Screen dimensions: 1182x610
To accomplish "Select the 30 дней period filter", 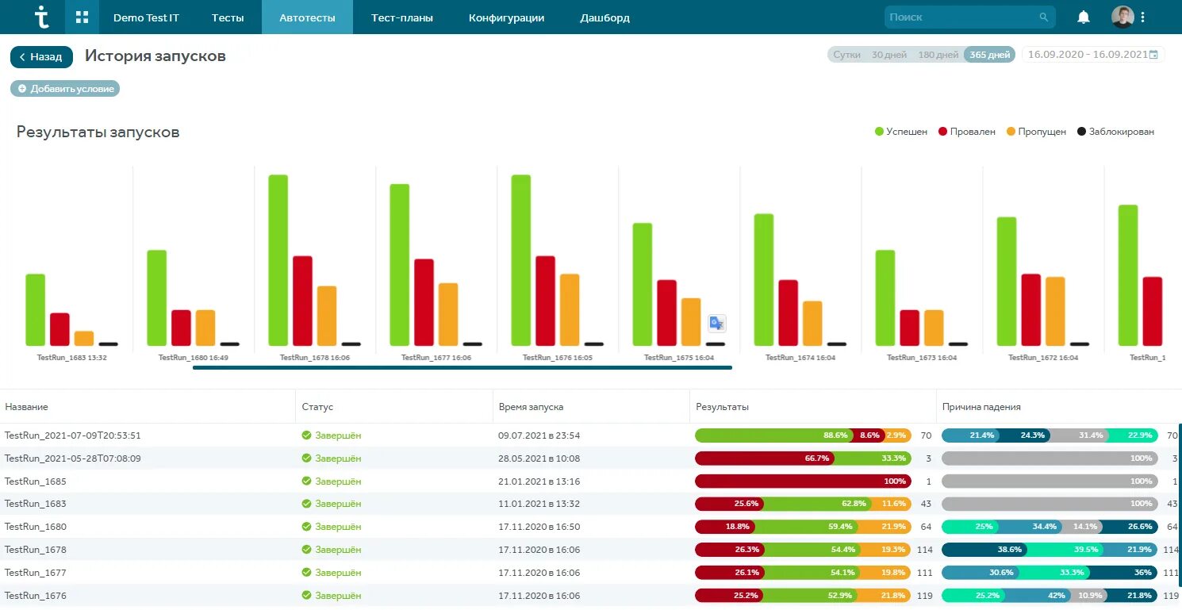I will point(888,55).
